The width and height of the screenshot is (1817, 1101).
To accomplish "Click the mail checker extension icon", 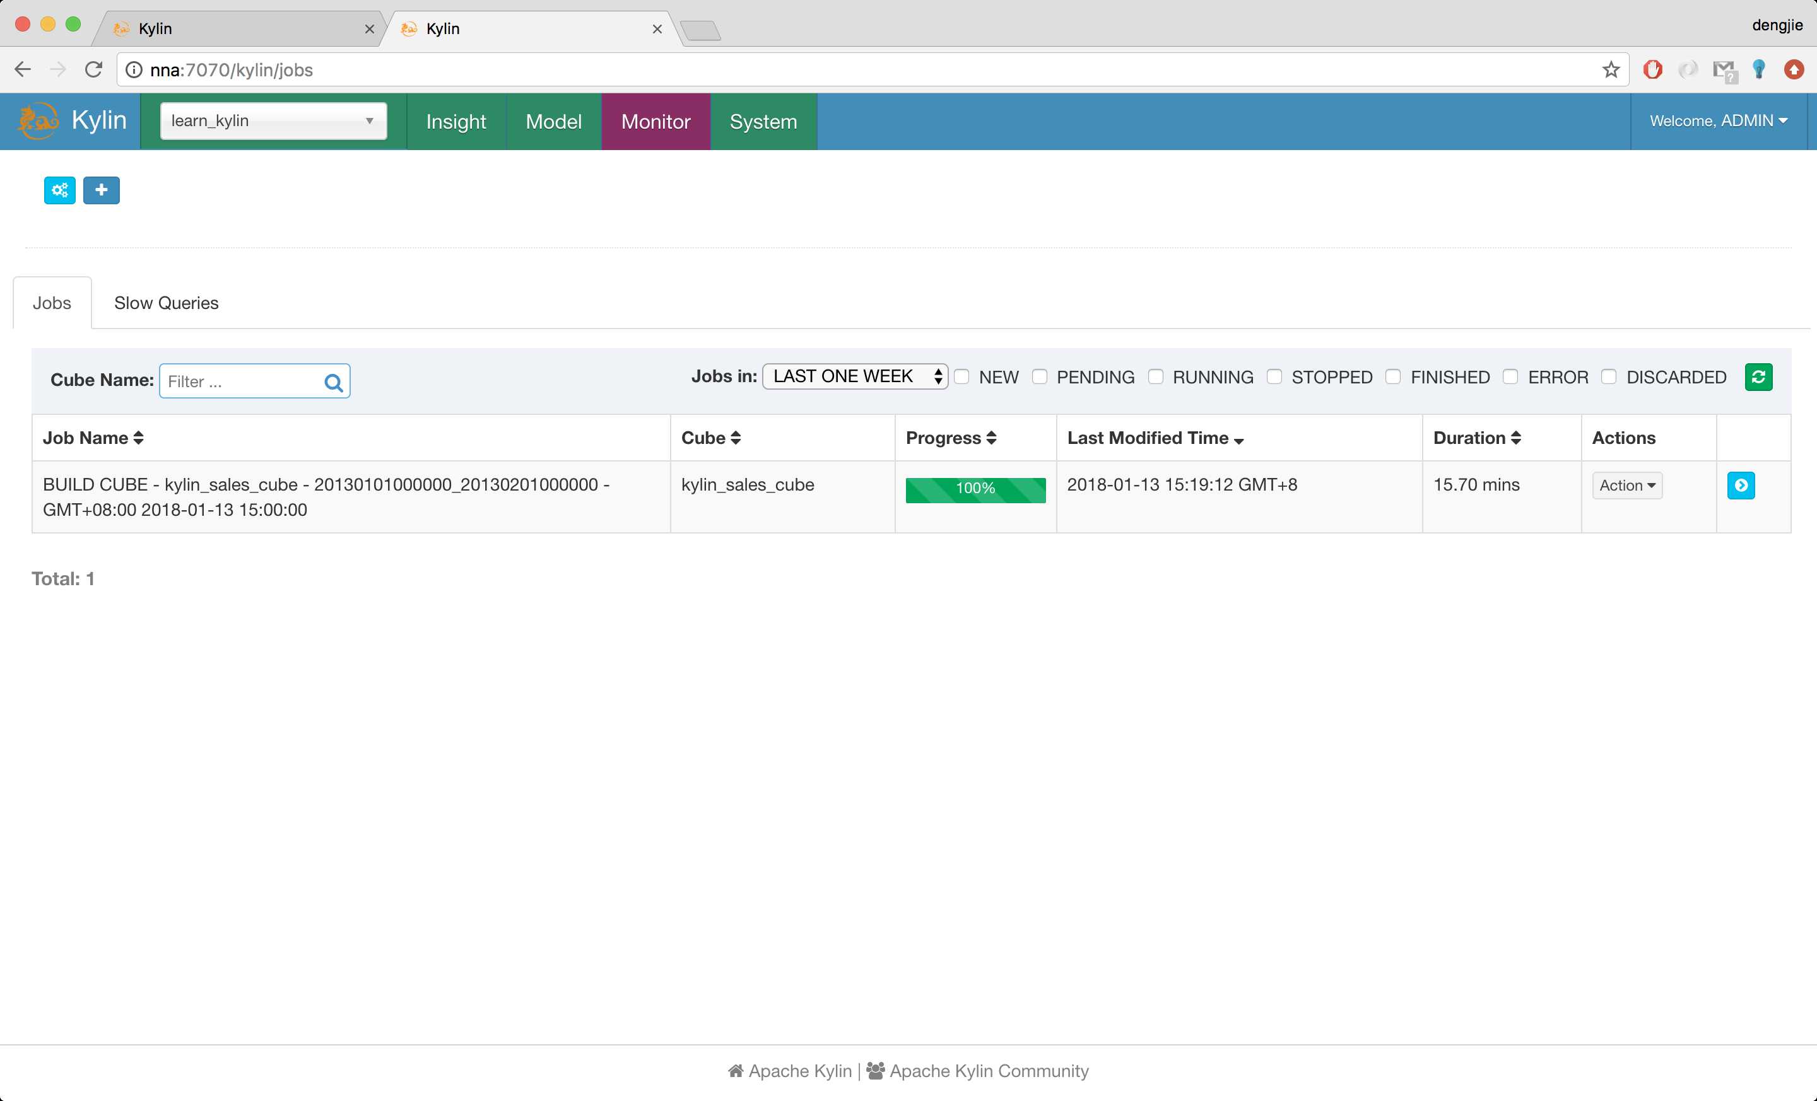I will click(x=1724, y=71).
